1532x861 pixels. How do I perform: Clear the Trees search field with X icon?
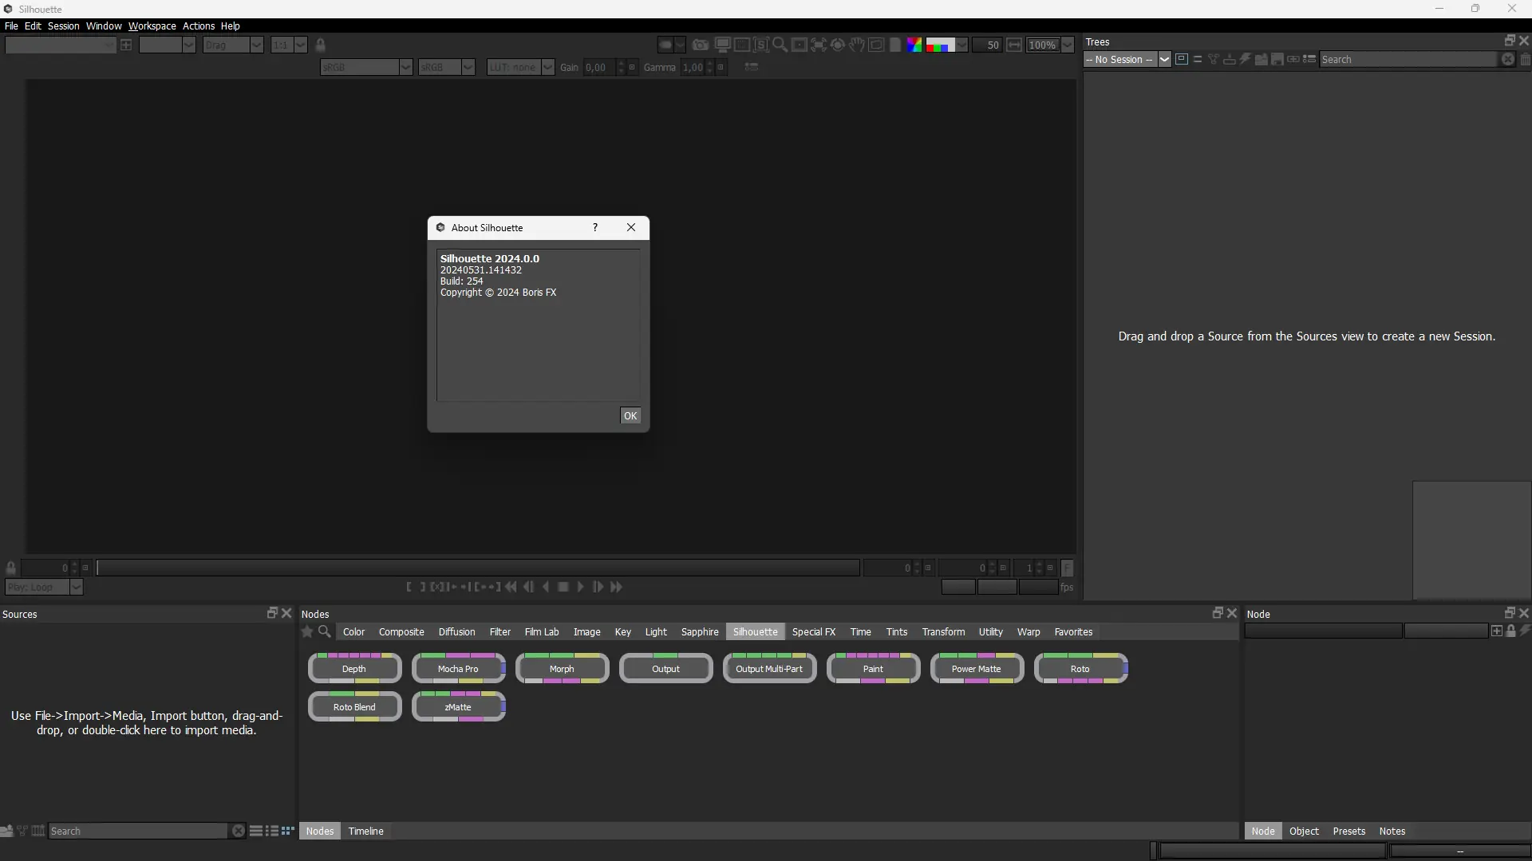click(1507, 60)
